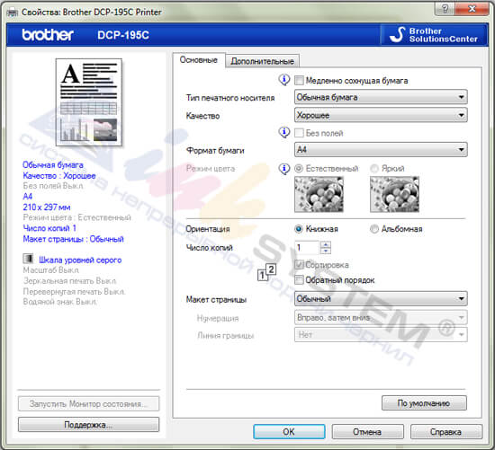Screen dimensions: 495x450
Task: Click the Яркий sample image
Action: click(x=394, y=194)
